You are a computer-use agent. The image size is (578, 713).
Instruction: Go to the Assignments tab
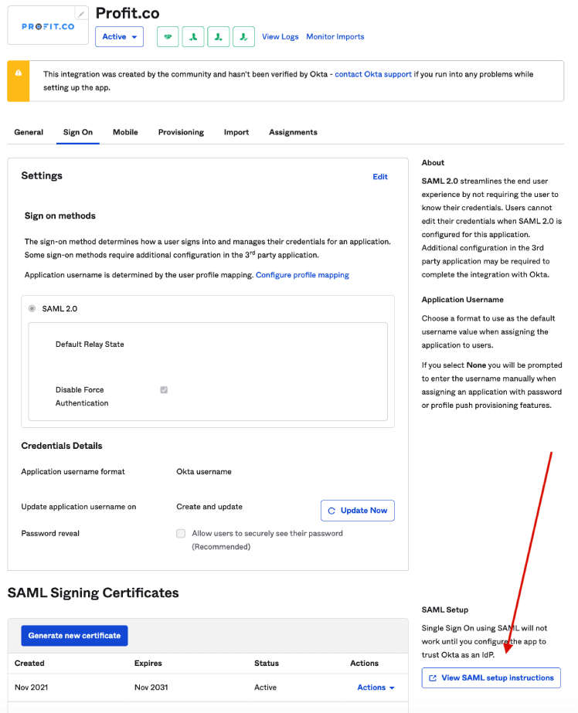[x=294, y=132]
